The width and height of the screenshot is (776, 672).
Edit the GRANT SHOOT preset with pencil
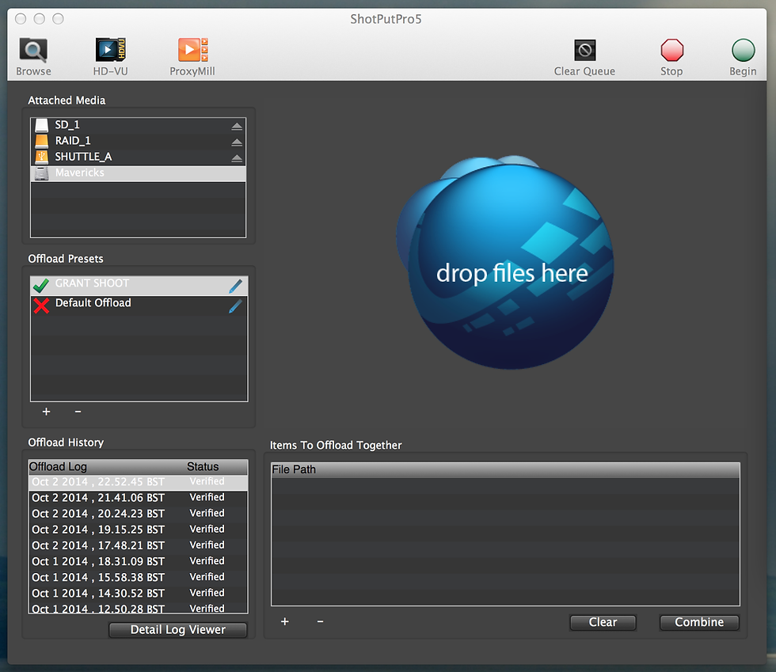236,286
